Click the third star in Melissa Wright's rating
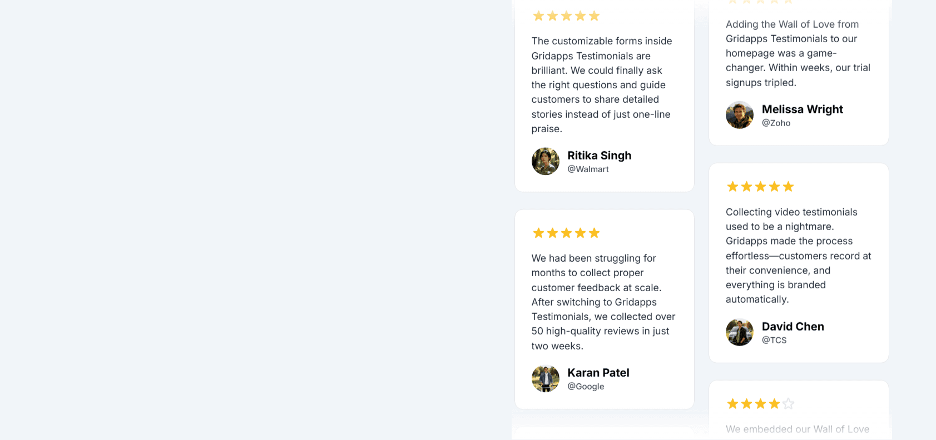936x440 pixels. point(760,2)
